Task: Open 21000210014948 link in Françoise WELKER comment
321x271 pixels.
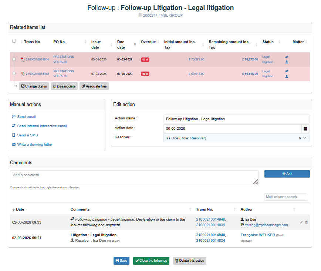Action: (211, 235)
